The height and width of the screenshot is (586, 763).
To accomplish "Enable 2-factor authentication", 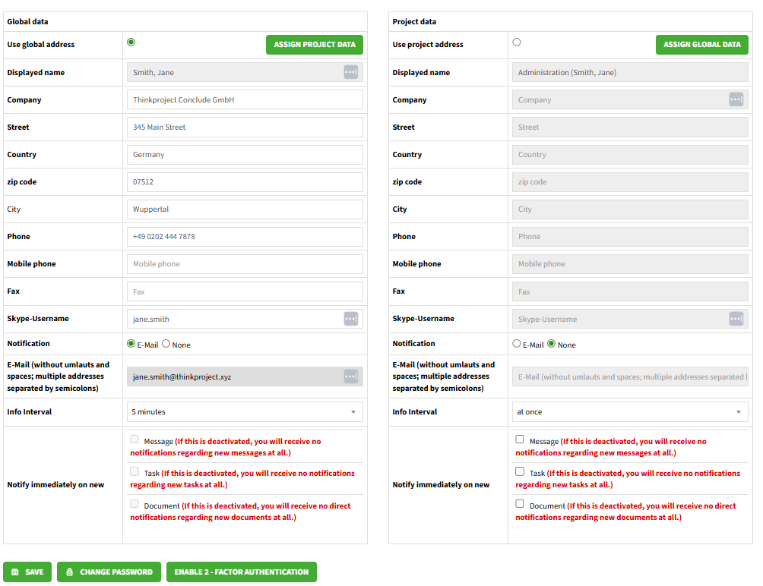I will click(241, 572).
